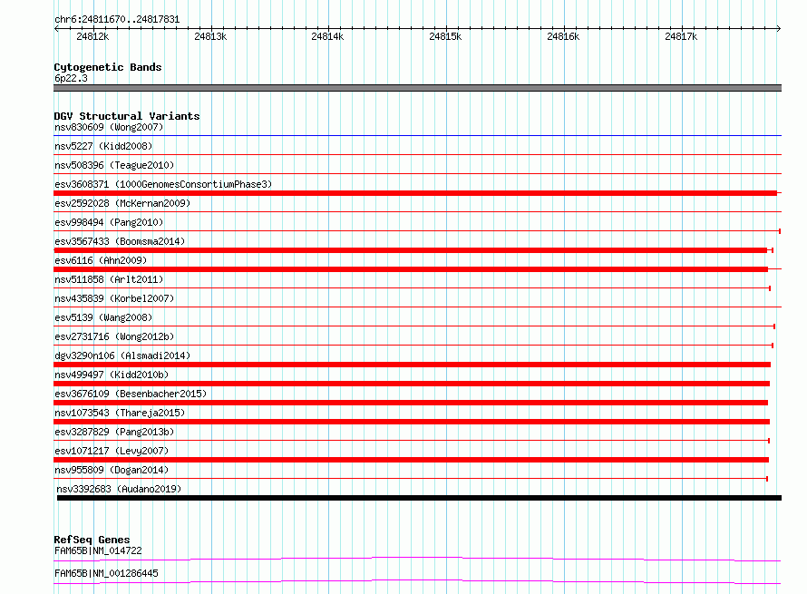807x594 pixels.
Task: Open variant esv1071217 (Levy2007)
Action: [x=112, y=451]
